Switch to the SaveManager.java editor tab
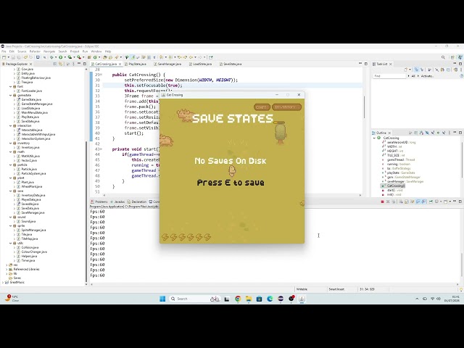This screenshot has width=464, height=348. (167, 64)
